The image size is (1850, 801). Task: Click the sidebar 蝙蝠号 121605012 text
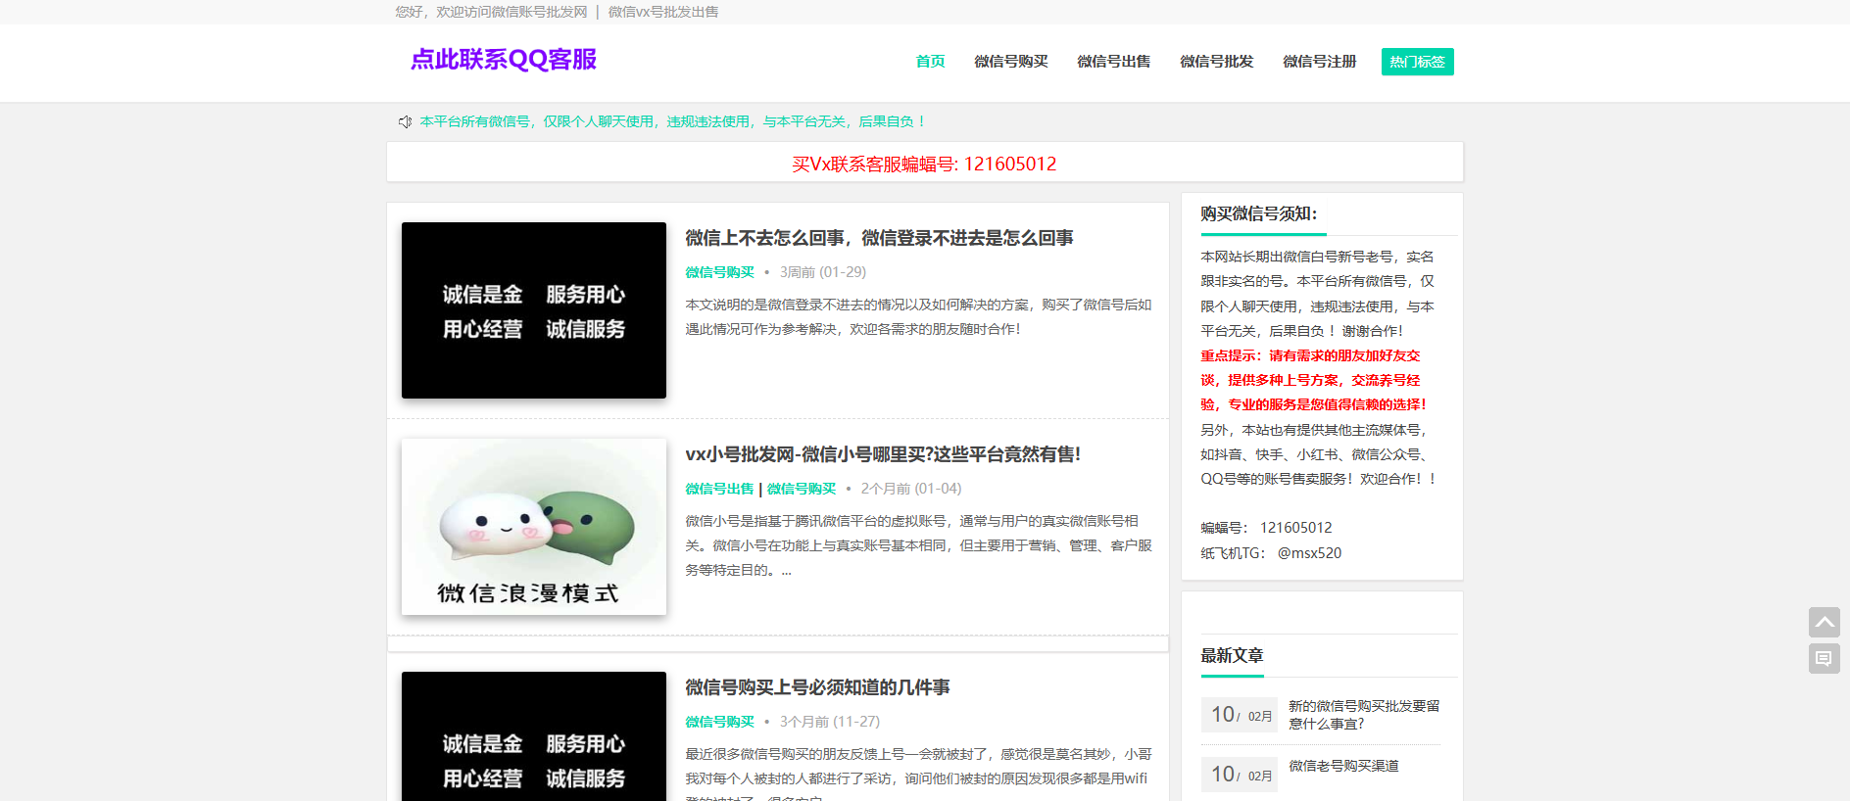[x=1266, y=528]
